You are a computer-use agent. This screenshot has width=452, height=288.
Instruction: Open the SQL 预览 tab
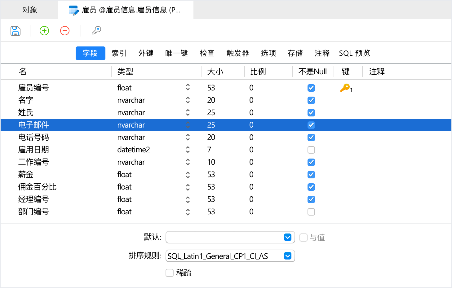click(x=354, y=53)
